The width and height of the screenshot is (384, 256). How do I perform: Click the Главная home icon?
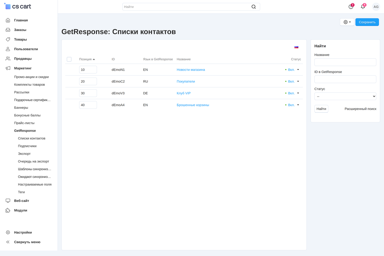tap(8, 20)
